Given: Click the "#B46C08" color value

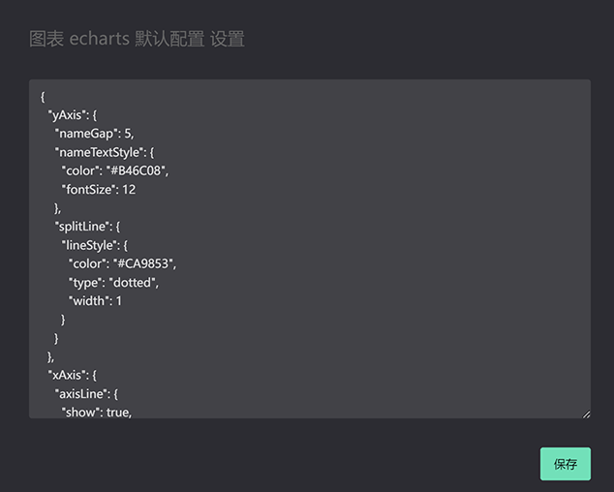Looking at the screenshot, I should (136, 170).
